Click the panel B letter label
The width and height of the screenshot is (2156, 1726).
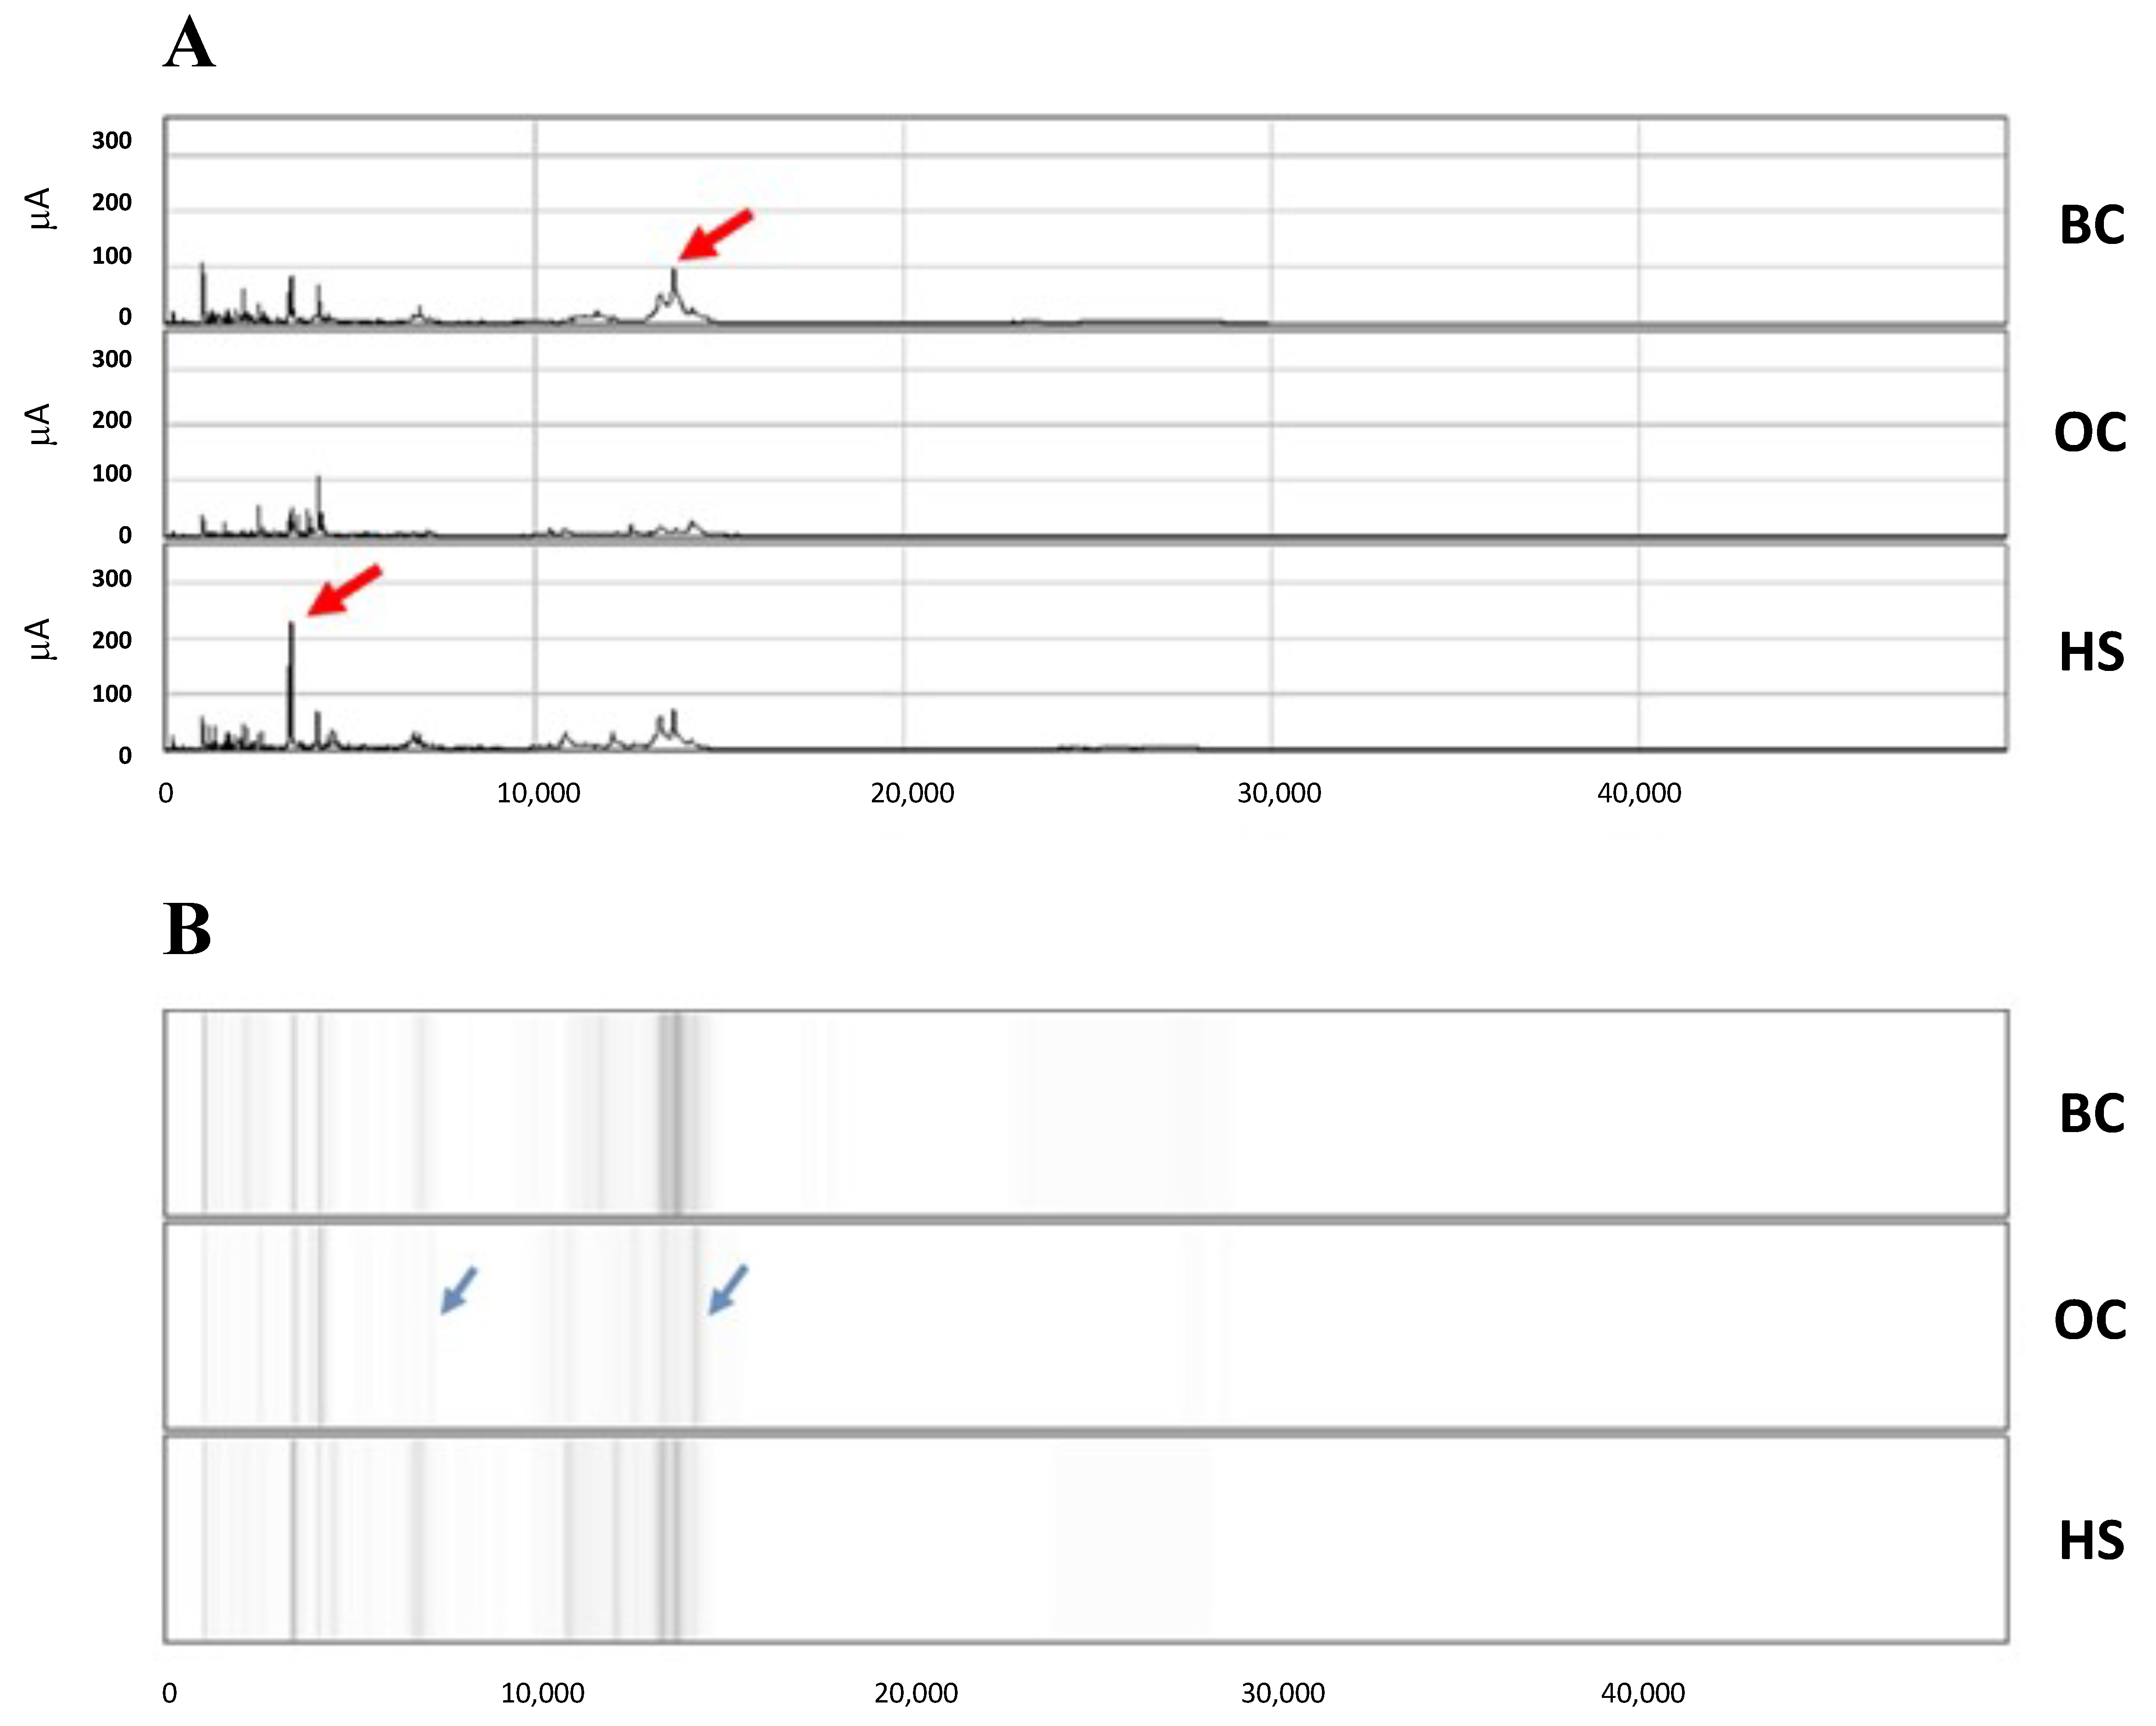click(x=187, y=930)
